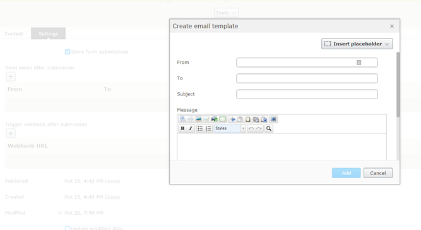The image size is (421, 230).
Task: Click the paste as plain text icon
Action: (x=256, y=119)
